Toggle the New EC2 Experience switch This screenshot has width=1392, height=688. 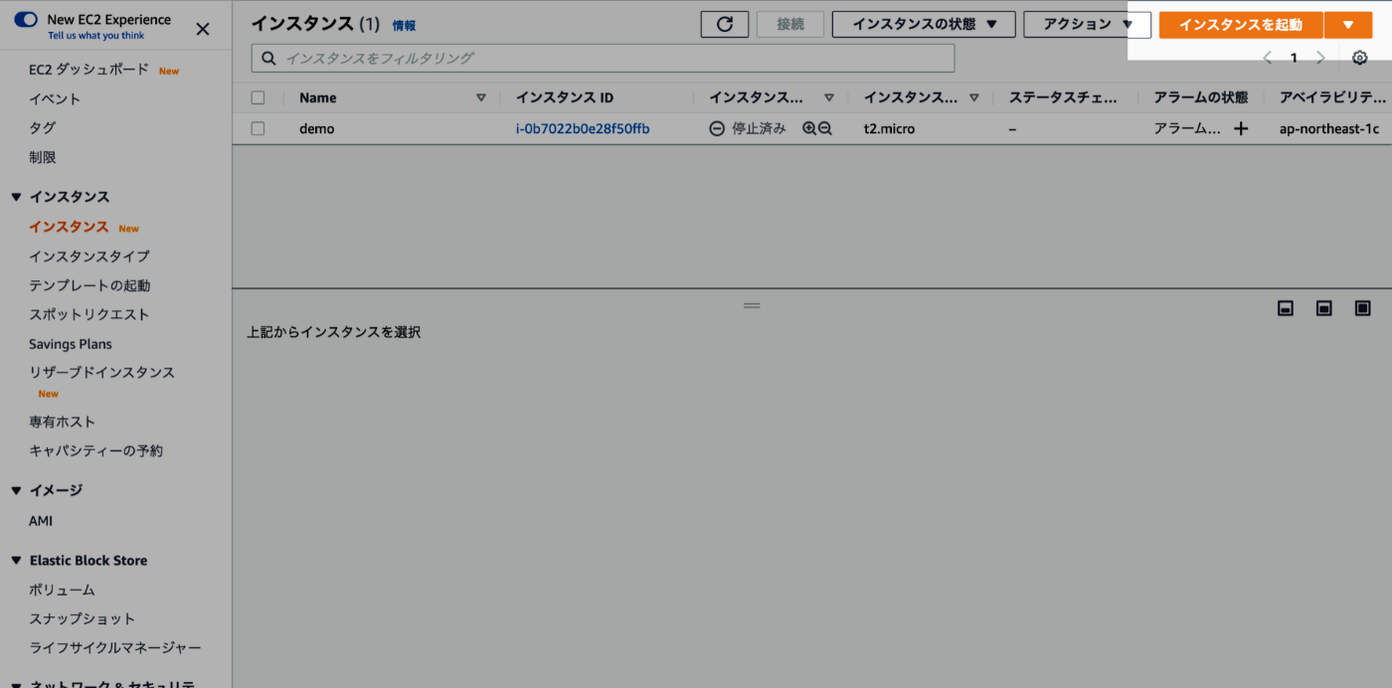click(26, 20)
